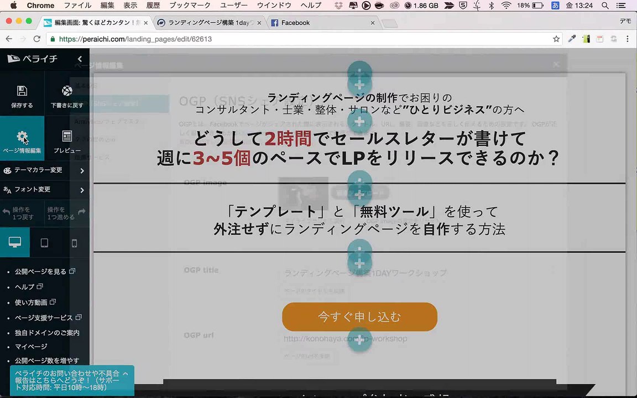The image size is (637, 398).
Task: Open the ユーザー menu
Action: (233, 6)
